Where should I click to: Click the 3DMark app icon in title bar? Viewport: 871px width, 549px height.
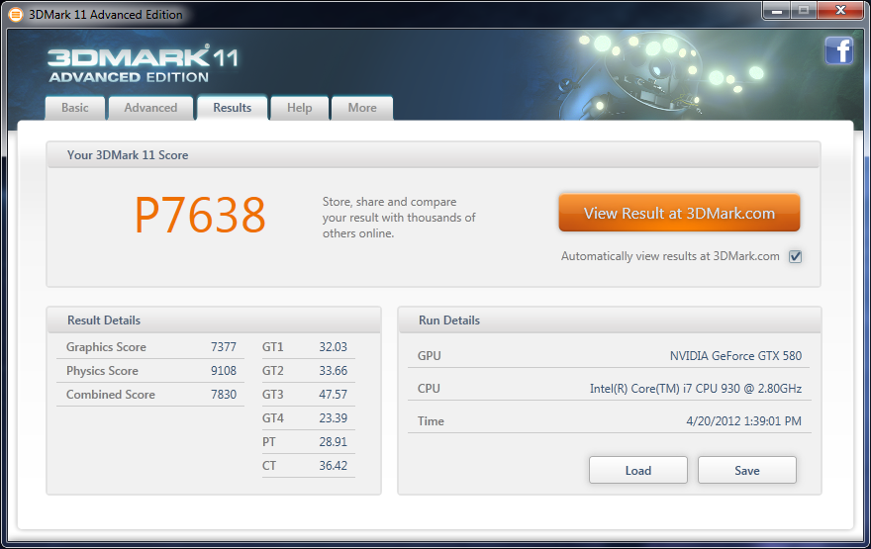pyautogui.click(x=16, y=15)
